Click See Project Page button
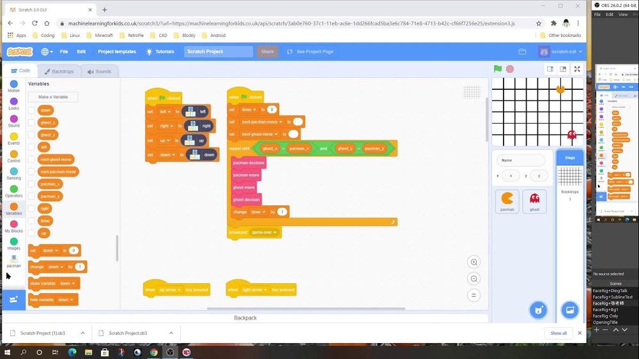This screenshot has width=639, height=359. coord(310,52)
